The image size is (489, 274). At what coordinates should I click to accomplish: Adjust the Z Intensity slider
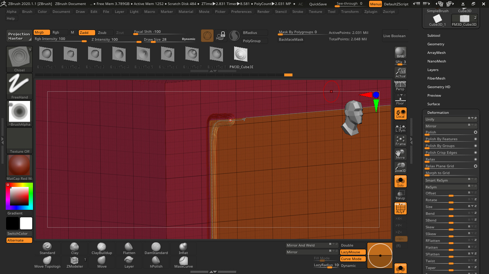[x=116, y=40]
